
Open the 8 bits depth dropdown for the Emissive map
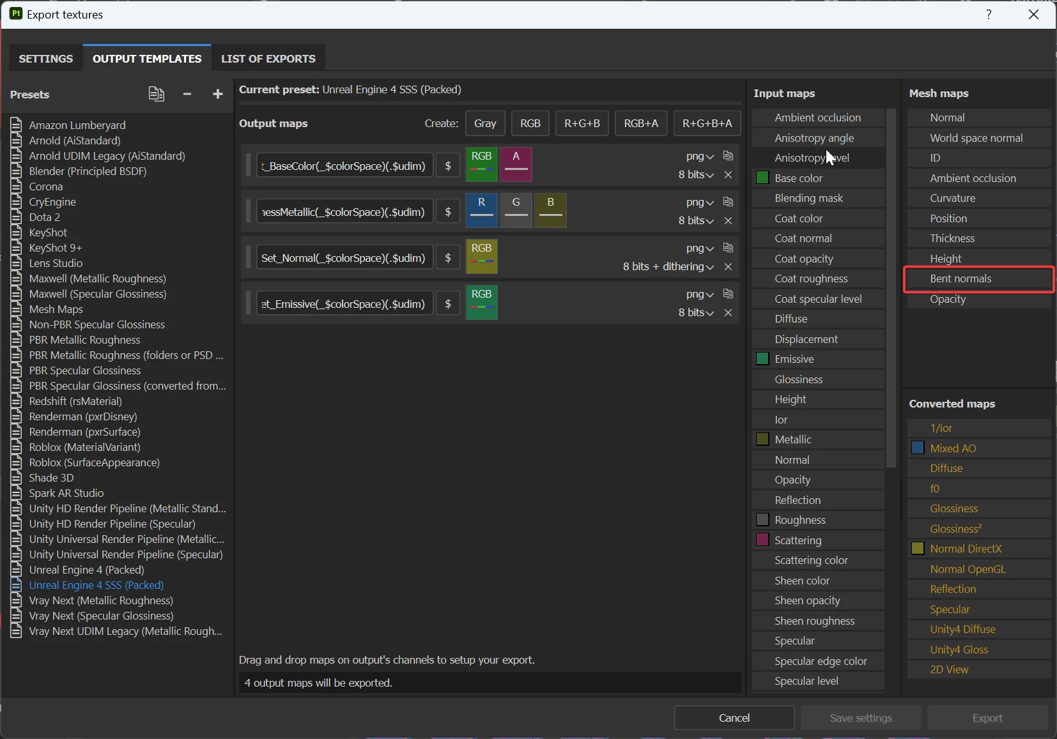[696, 312]
